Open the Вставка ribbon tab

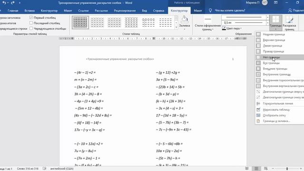[x=29, y=10]
